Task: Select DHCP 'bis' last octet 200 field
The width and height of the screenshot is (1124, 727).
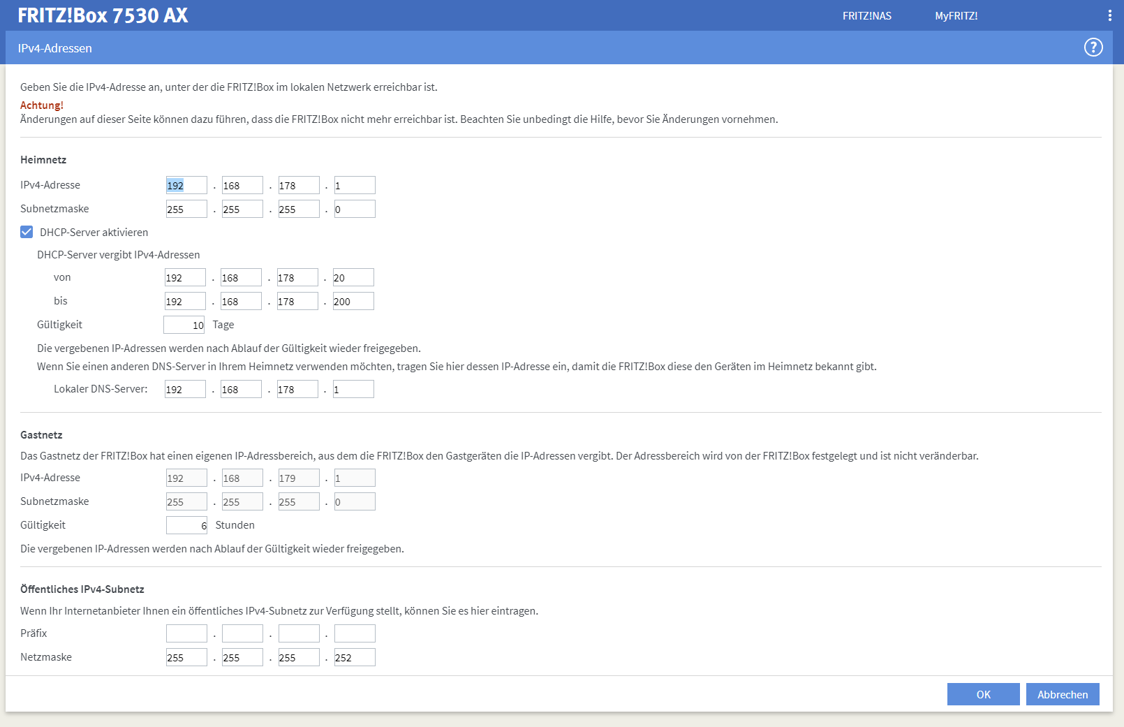Action: click(x=353, y=301)
